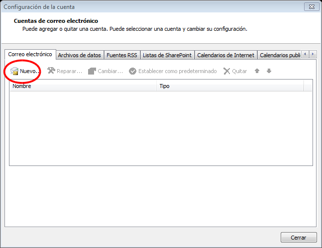Open the Listas de SharePoint tab
Image resolution: width=322 pixels, height=248 pixels.
pyautogui.click(x=167, y=55)
